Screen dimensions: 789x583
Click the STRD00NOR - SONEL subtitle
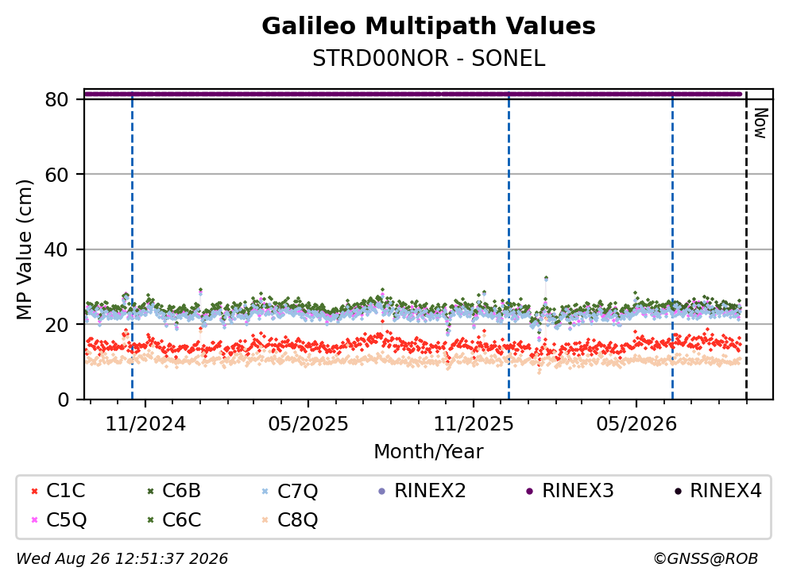pyautogui.click(x=429, y=58)
